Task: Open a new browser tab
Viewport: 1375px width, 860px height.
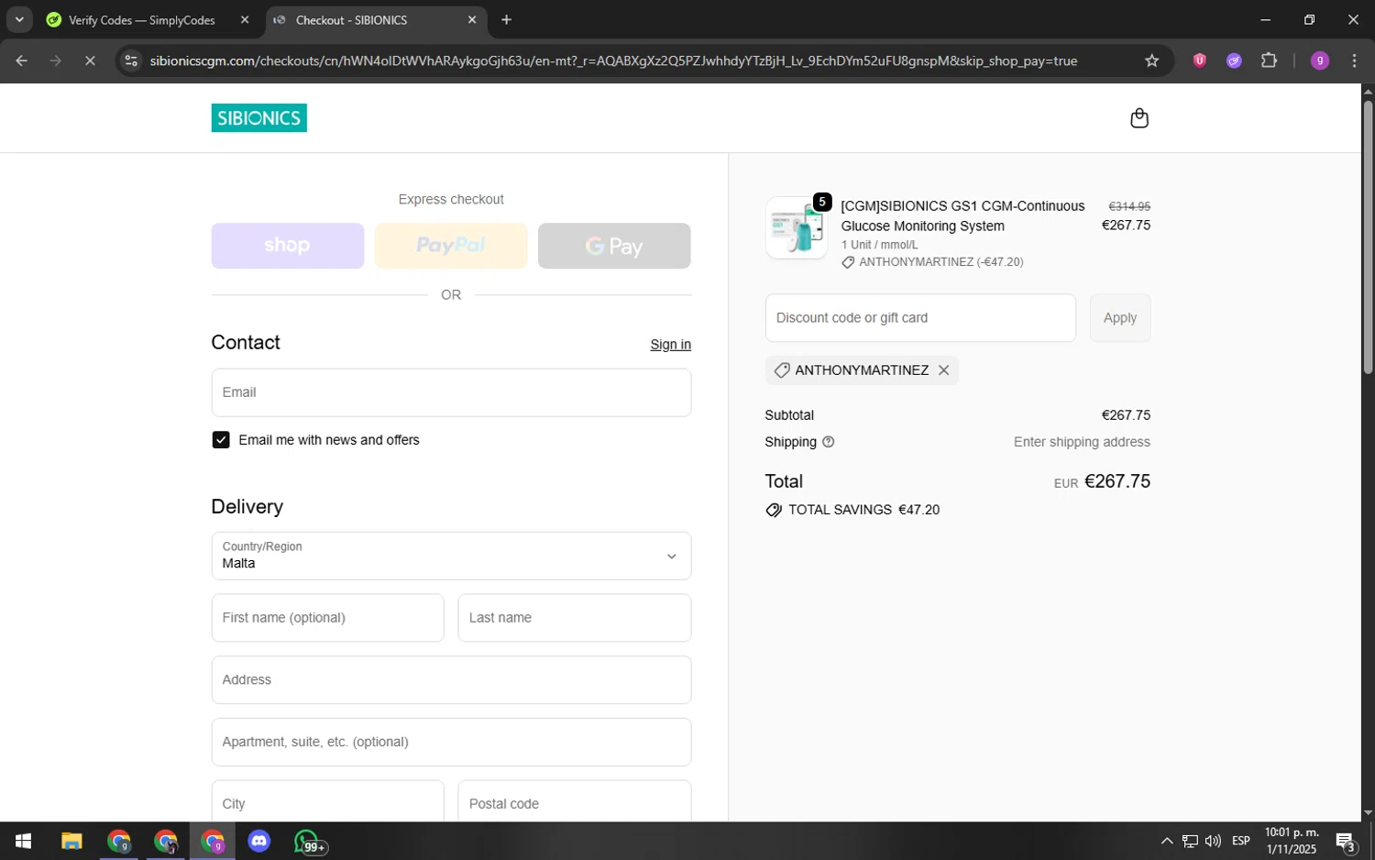Action: [x=506, y=19]
